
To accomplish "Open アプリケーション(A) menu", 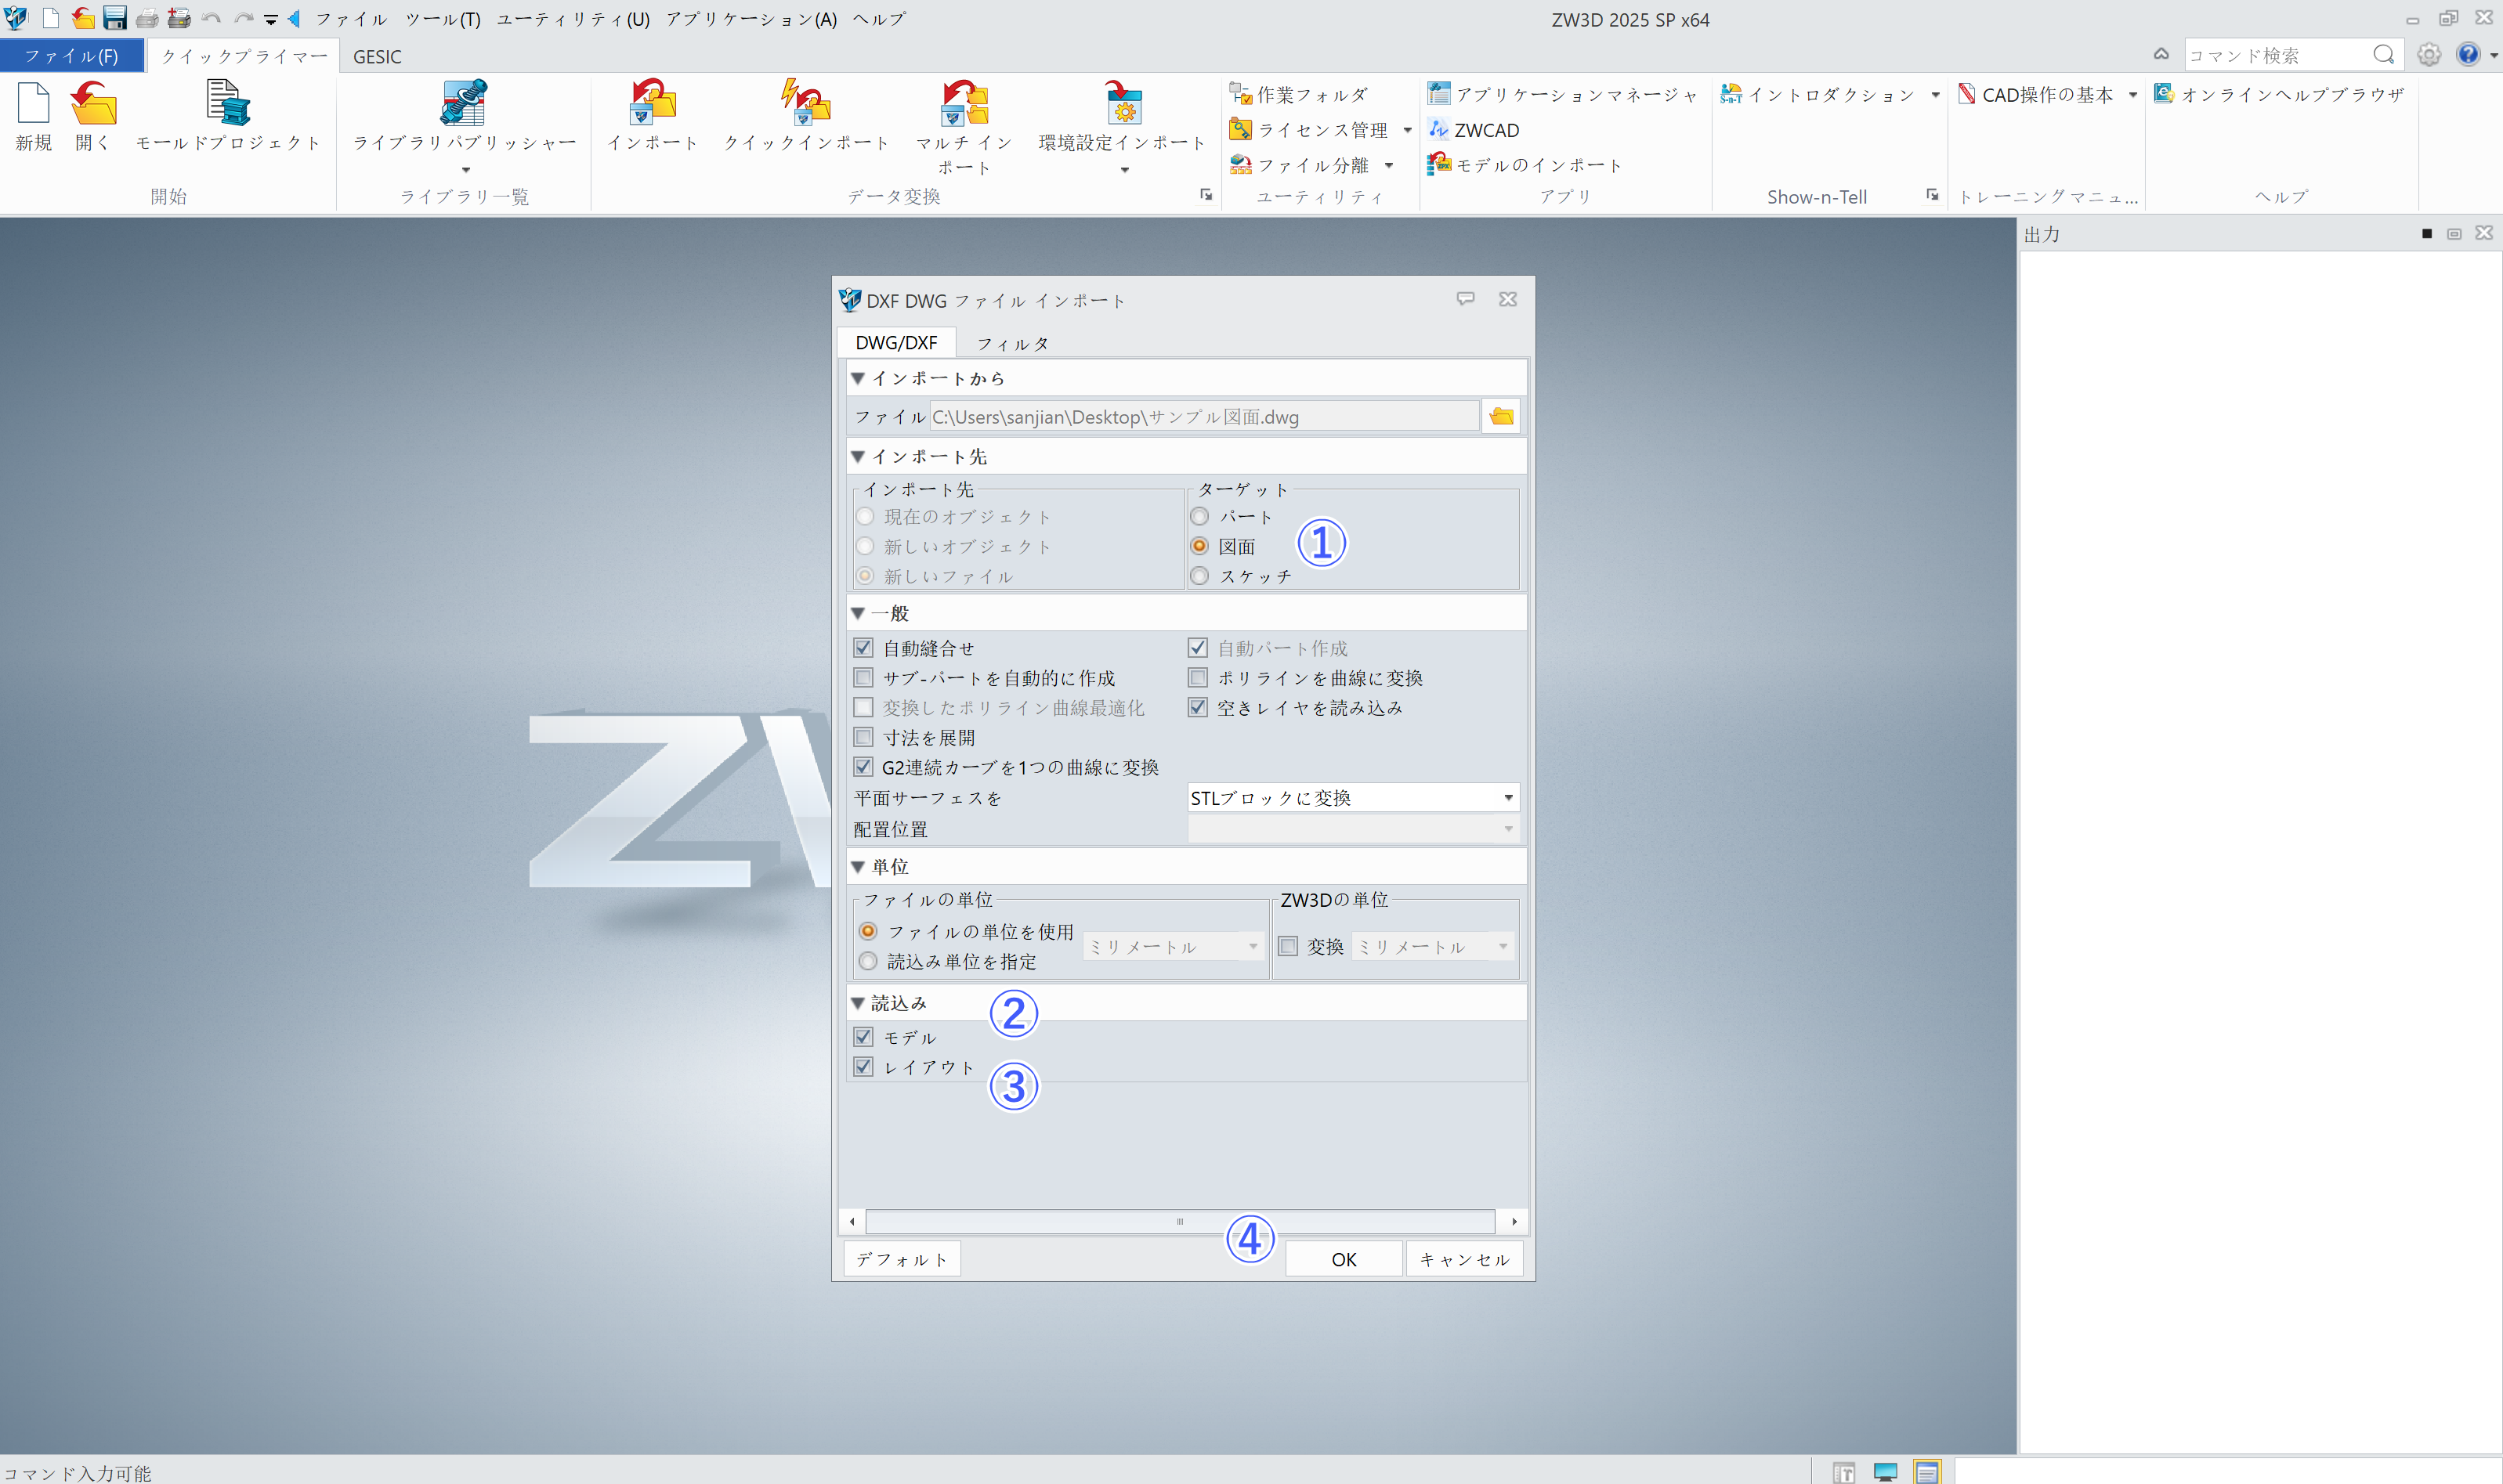I will (751, 19).
